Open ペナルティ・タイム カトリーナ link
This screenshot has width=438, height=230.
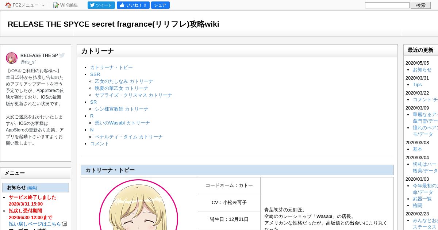(x=129, y=137)
